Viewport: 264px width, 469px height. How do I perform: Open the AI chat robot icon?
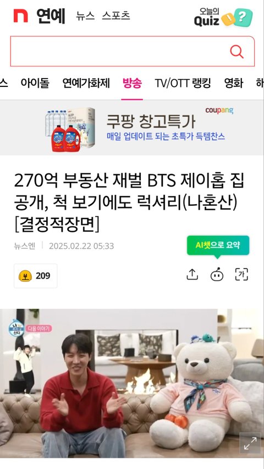coord(217,274)
